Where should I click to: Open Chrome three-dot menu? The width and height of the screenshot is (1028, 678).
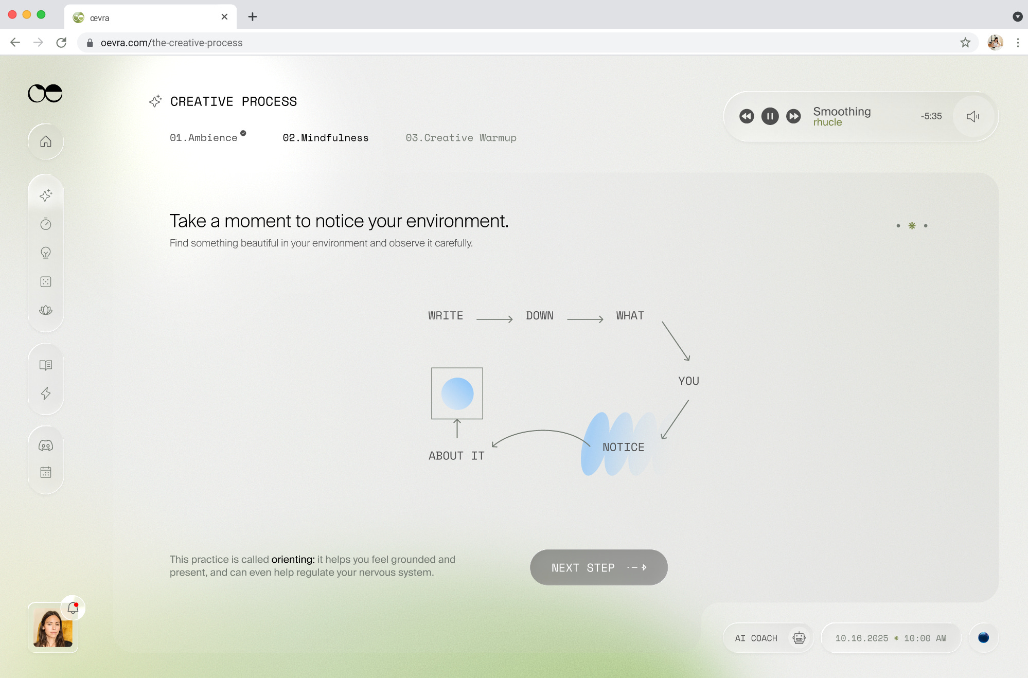pyautogui.click(x=1017, y=43)
